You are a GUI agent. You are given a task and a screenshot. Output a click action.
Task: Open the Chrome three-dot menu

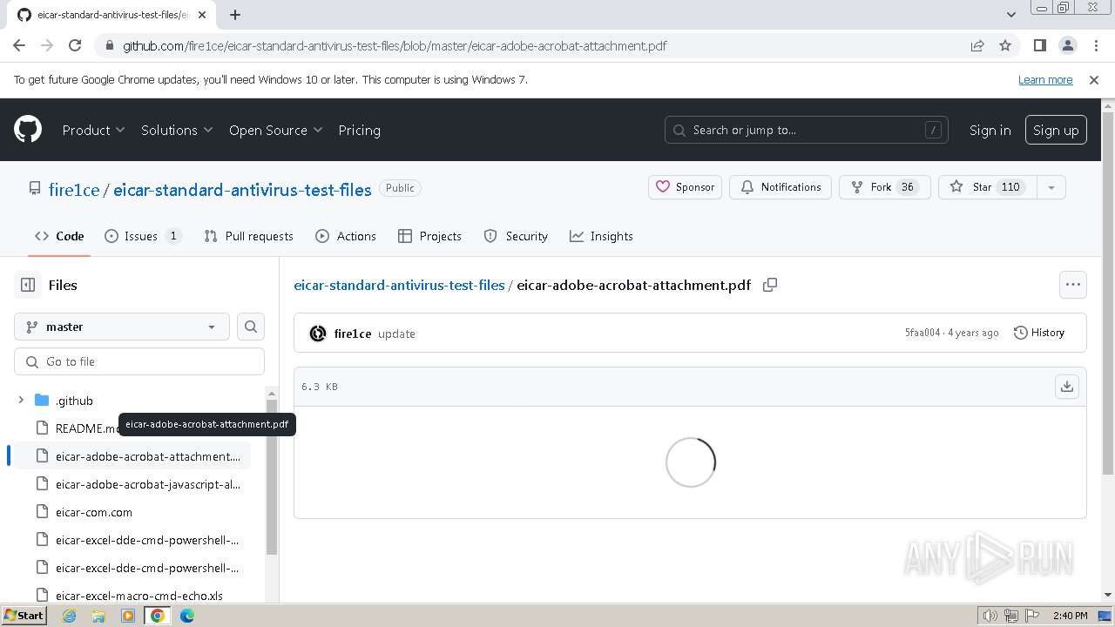(1096, 45)
